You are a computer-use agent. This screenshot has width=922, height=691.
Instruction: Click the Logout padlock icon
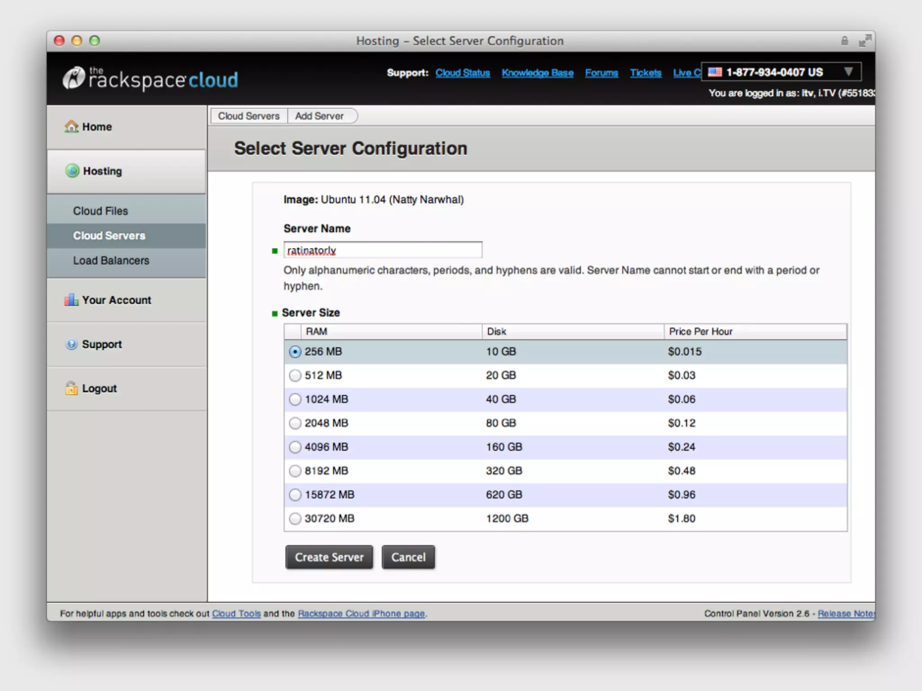71,388
